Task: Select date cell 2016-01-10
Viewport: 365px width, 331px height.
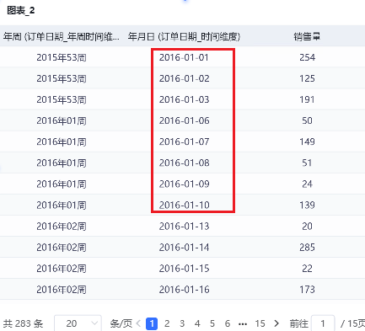Action: [184, 205]
